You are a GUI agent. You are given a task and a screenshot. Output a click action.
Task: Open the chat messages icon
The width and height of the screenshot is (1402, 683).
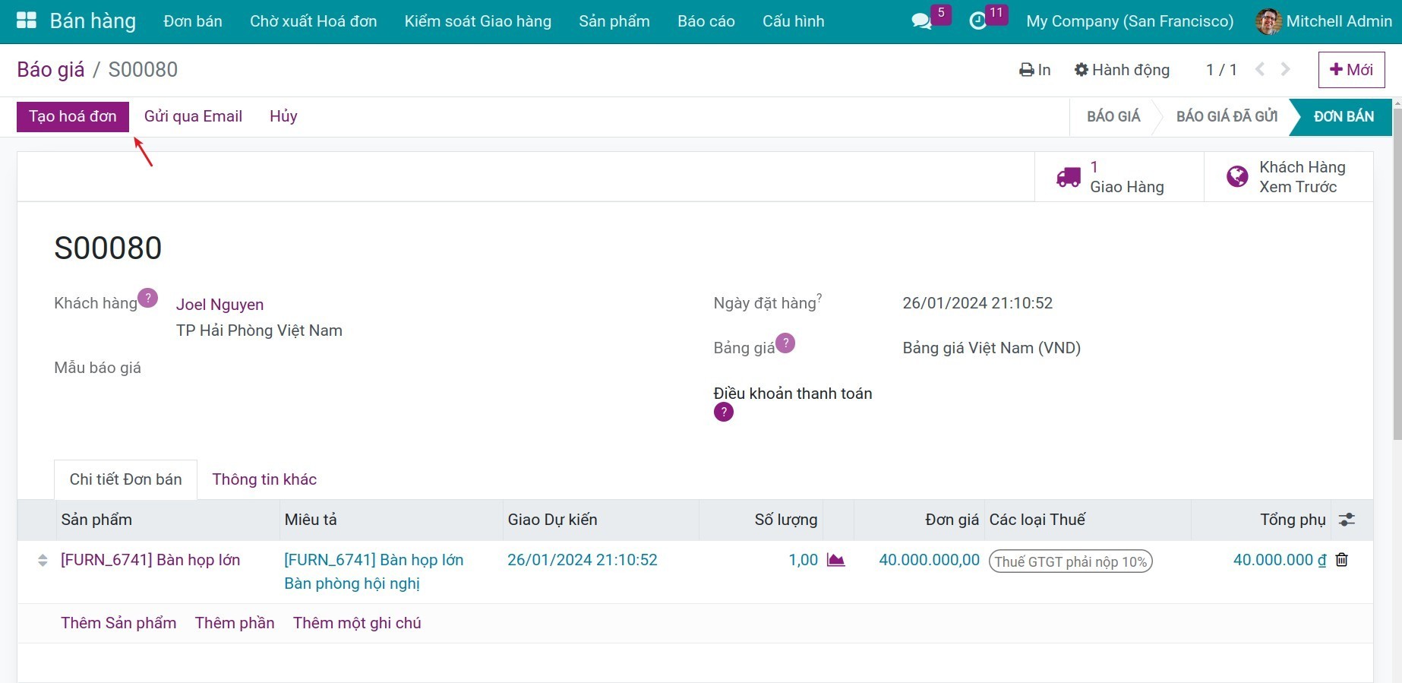pyautogui.click(x=921, y=21)
